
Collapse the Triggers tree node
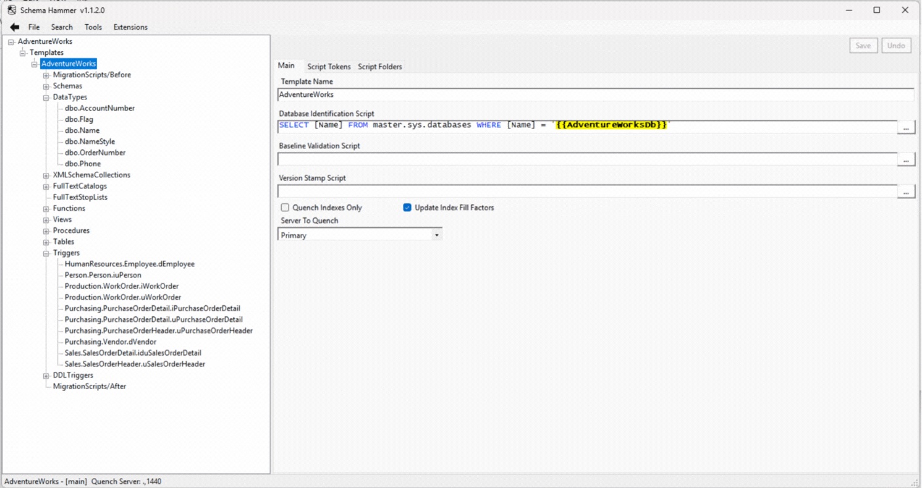coord(46,253)
